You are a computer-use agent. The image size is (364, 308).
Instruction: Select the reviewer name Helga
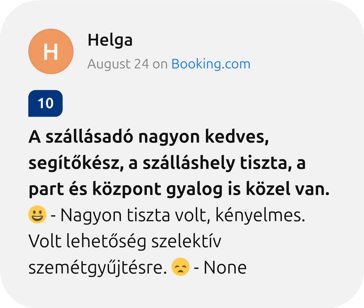tap(110, 41)
